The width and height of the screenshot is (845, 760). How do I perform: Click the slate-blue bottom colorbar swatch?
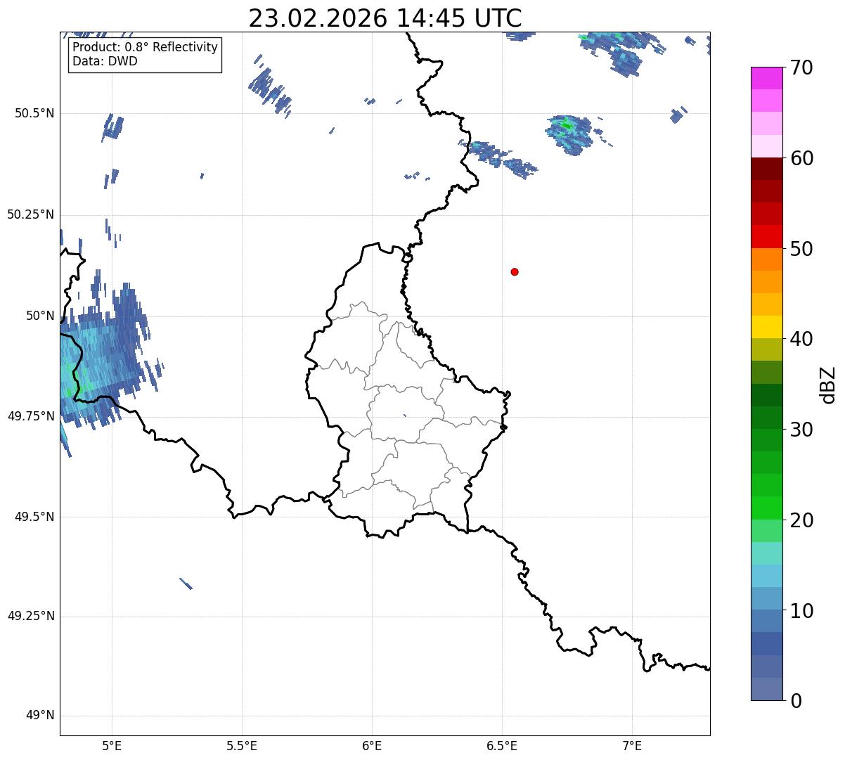(766, 689)
